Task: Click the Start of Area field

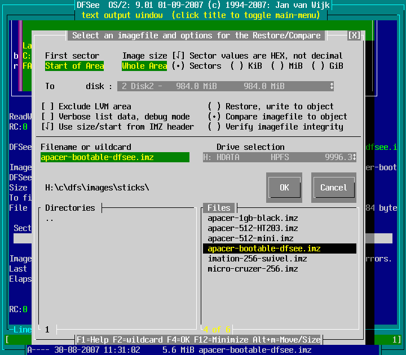Action: tap(74, 66)
